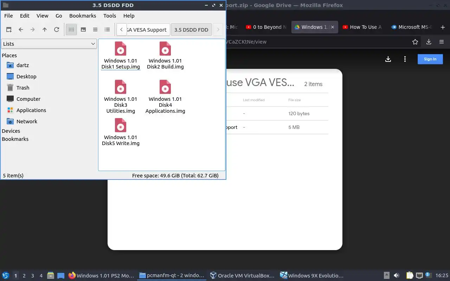
Task: Open Windows 9X Evolution taskbar item
Action: click(311, 276)
